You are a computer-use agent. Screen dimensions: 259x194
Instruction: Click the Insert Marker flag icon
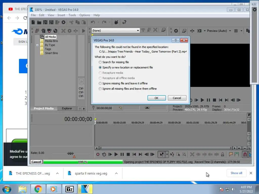pos(231,154)
